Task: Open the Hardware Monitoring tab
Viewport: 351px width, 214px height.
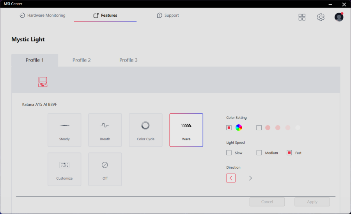Action: click(43, 16)
